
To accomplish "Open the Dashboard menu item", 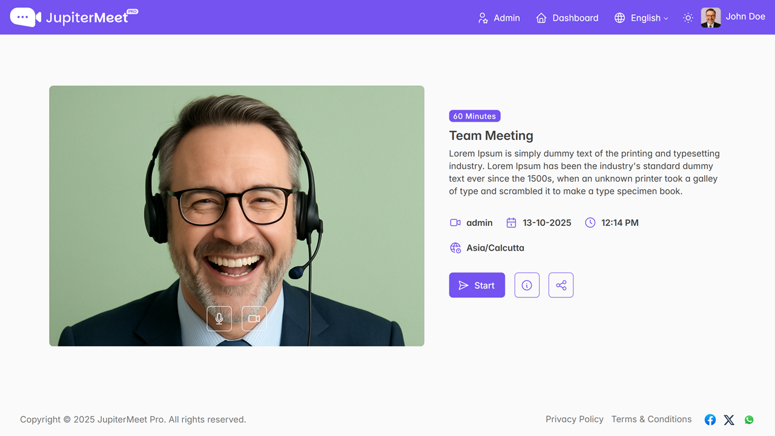I will 567,18.
